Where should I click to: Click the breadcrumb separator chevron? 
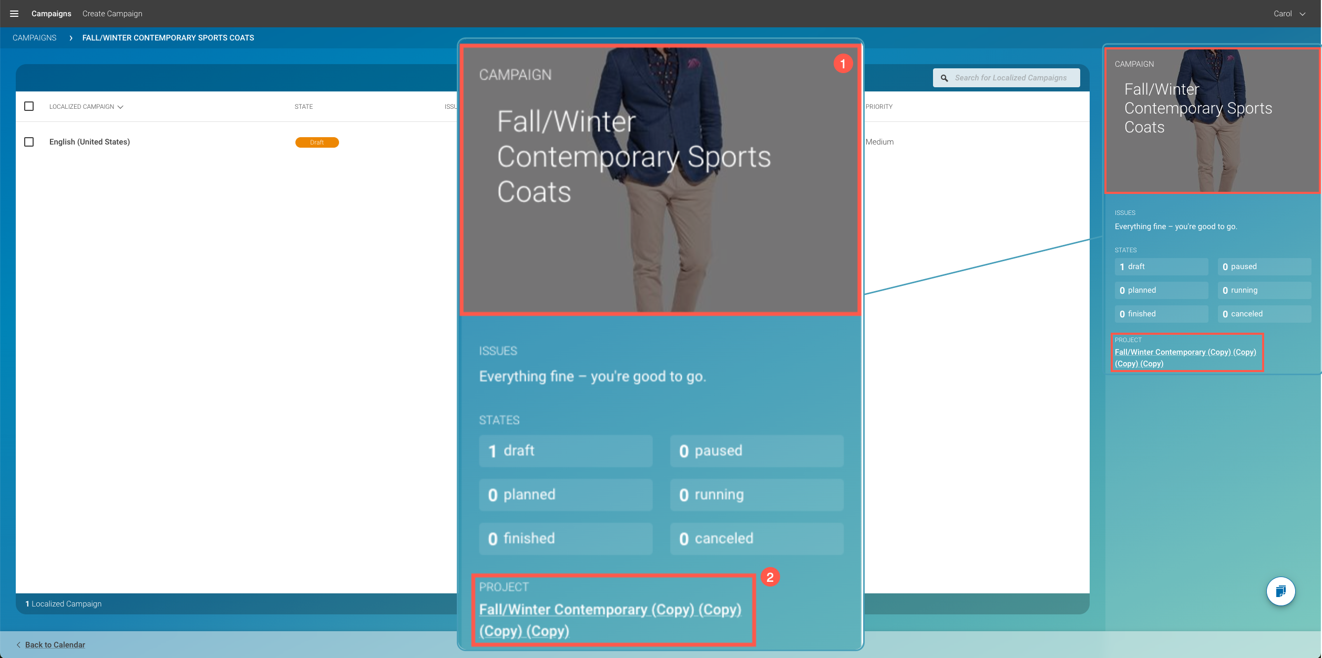70,38
